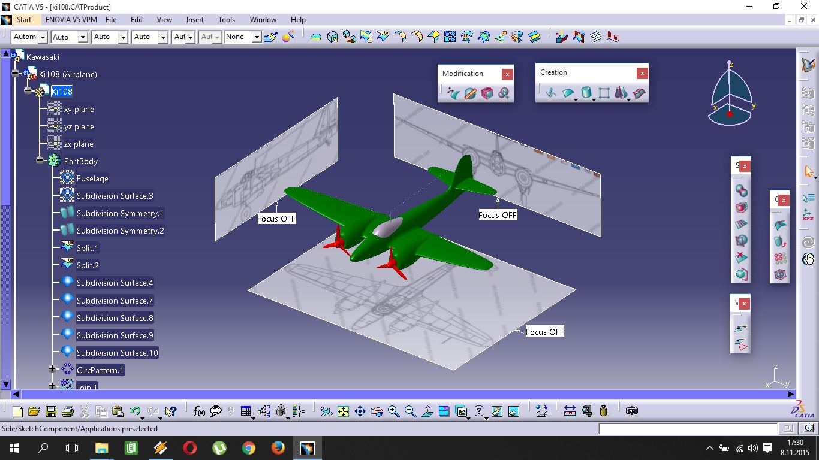Open dropdown arrow beside Select arrow tool
This screenshot has height=460, width=819.
tap(815, 178)
